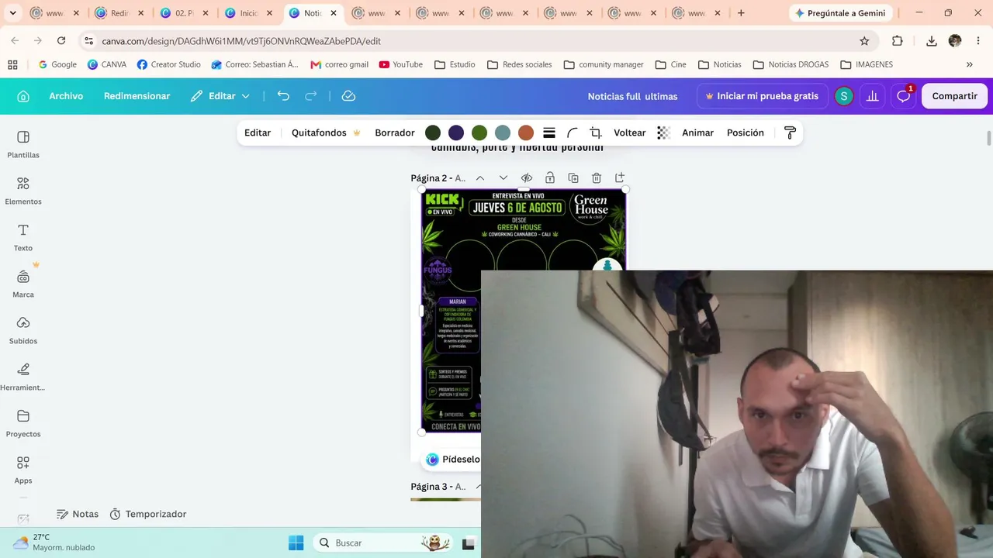Open the Redimensionar menu
Viewport: 993px width, 558px height.
click(137, 96)
